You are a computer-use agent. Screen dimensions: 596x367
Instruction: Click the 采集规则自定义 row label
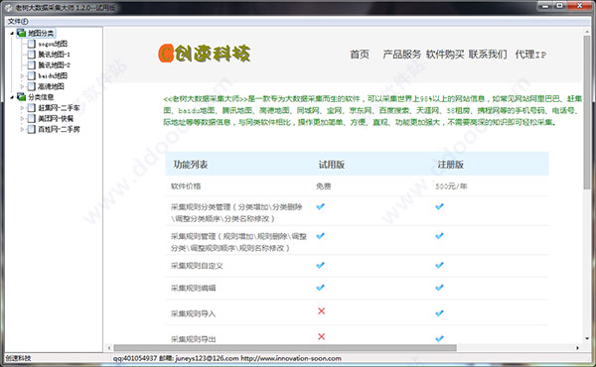point(197,265)
